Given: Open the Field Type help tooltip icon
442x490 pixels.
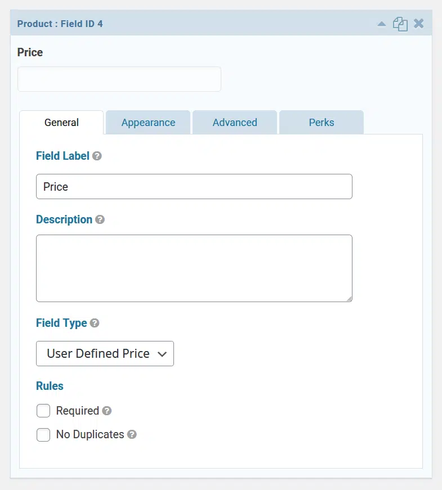Looking at the screenshot, I should pos(95,323).
